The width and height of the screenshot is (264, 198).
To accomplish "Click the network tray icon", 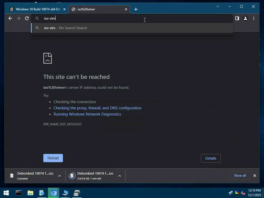I will coord(231,193).
